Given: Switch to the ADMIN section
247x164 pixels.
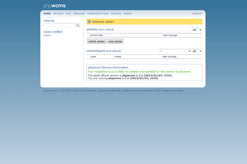Looking at the screenshot, I should click(127, 14).
